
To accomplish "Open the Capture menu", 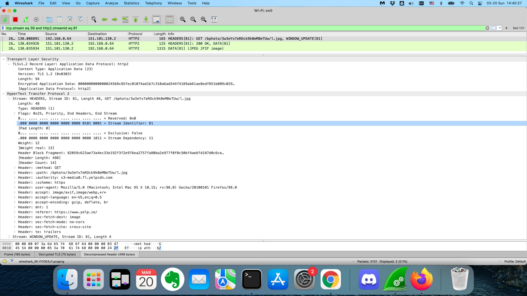I will (93, 3).
